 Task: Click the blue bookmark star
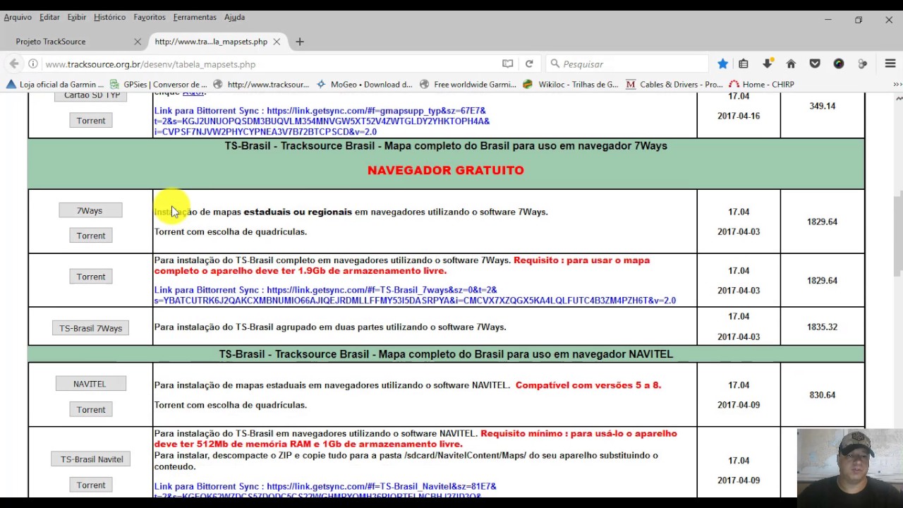tap(722, 64)
